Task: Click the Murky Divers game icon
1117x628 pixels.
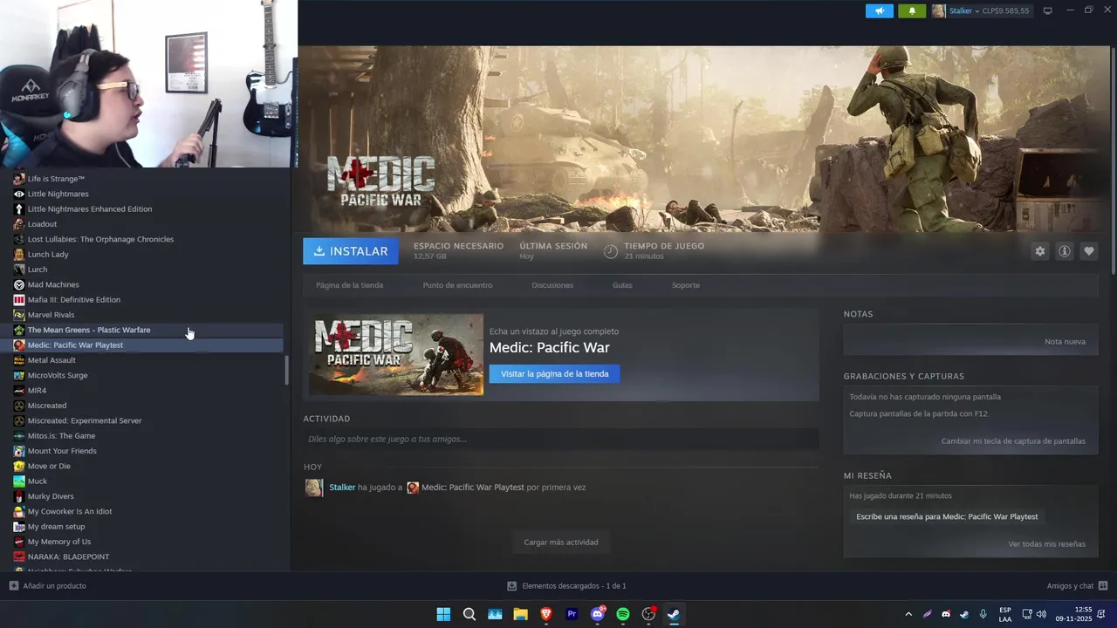Action: point(19,496)
